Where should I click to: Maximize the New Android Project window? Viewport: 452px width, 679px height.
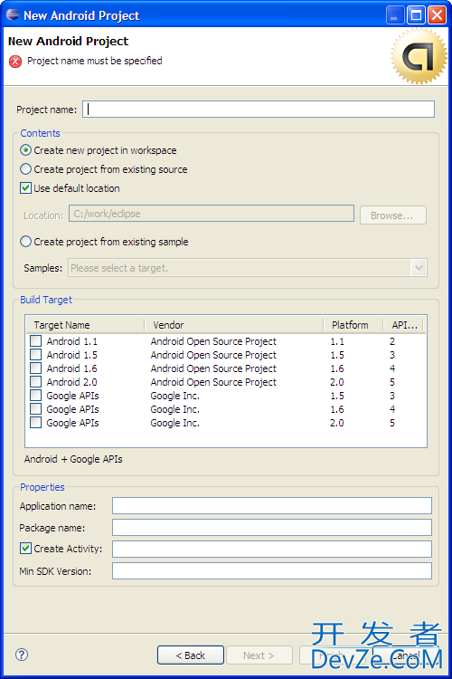coord(416,15)
